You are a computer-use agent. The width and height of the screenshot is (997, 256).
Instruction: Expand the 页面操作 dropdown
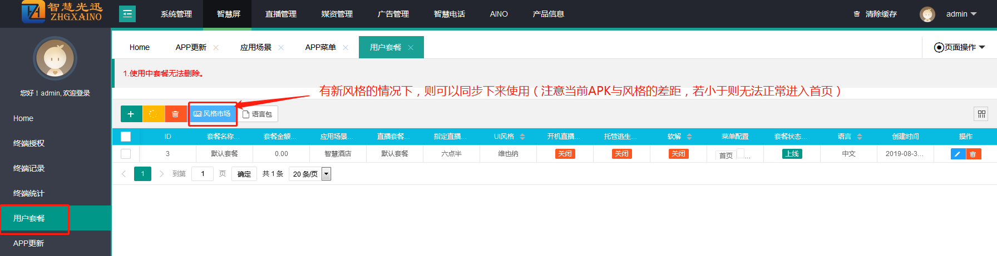tap(960, 47)
